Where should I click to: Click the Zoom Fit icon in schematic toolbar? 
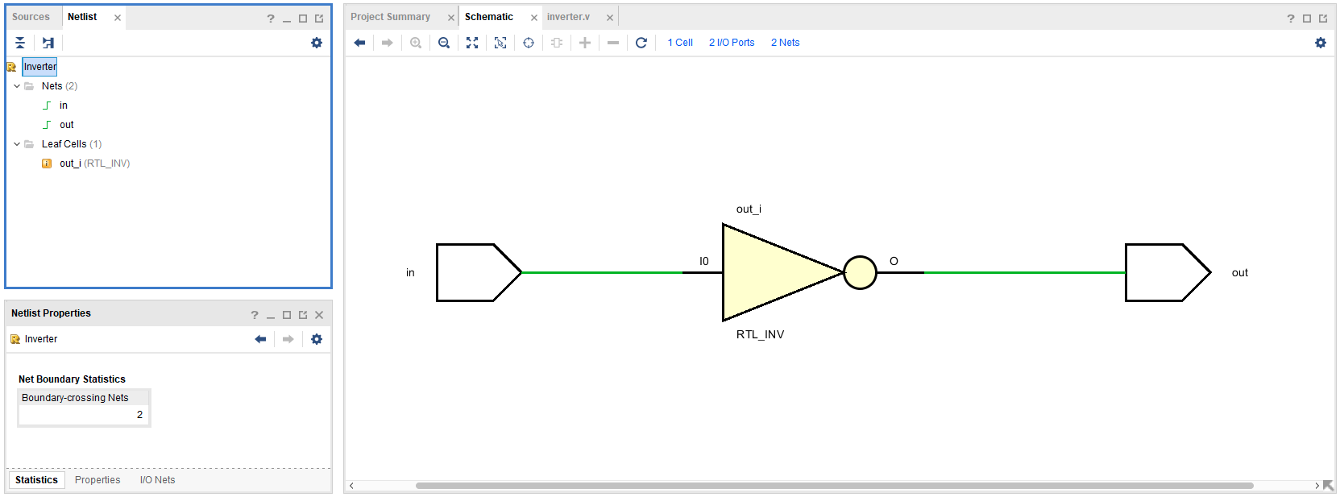click(x=472, y=43)
